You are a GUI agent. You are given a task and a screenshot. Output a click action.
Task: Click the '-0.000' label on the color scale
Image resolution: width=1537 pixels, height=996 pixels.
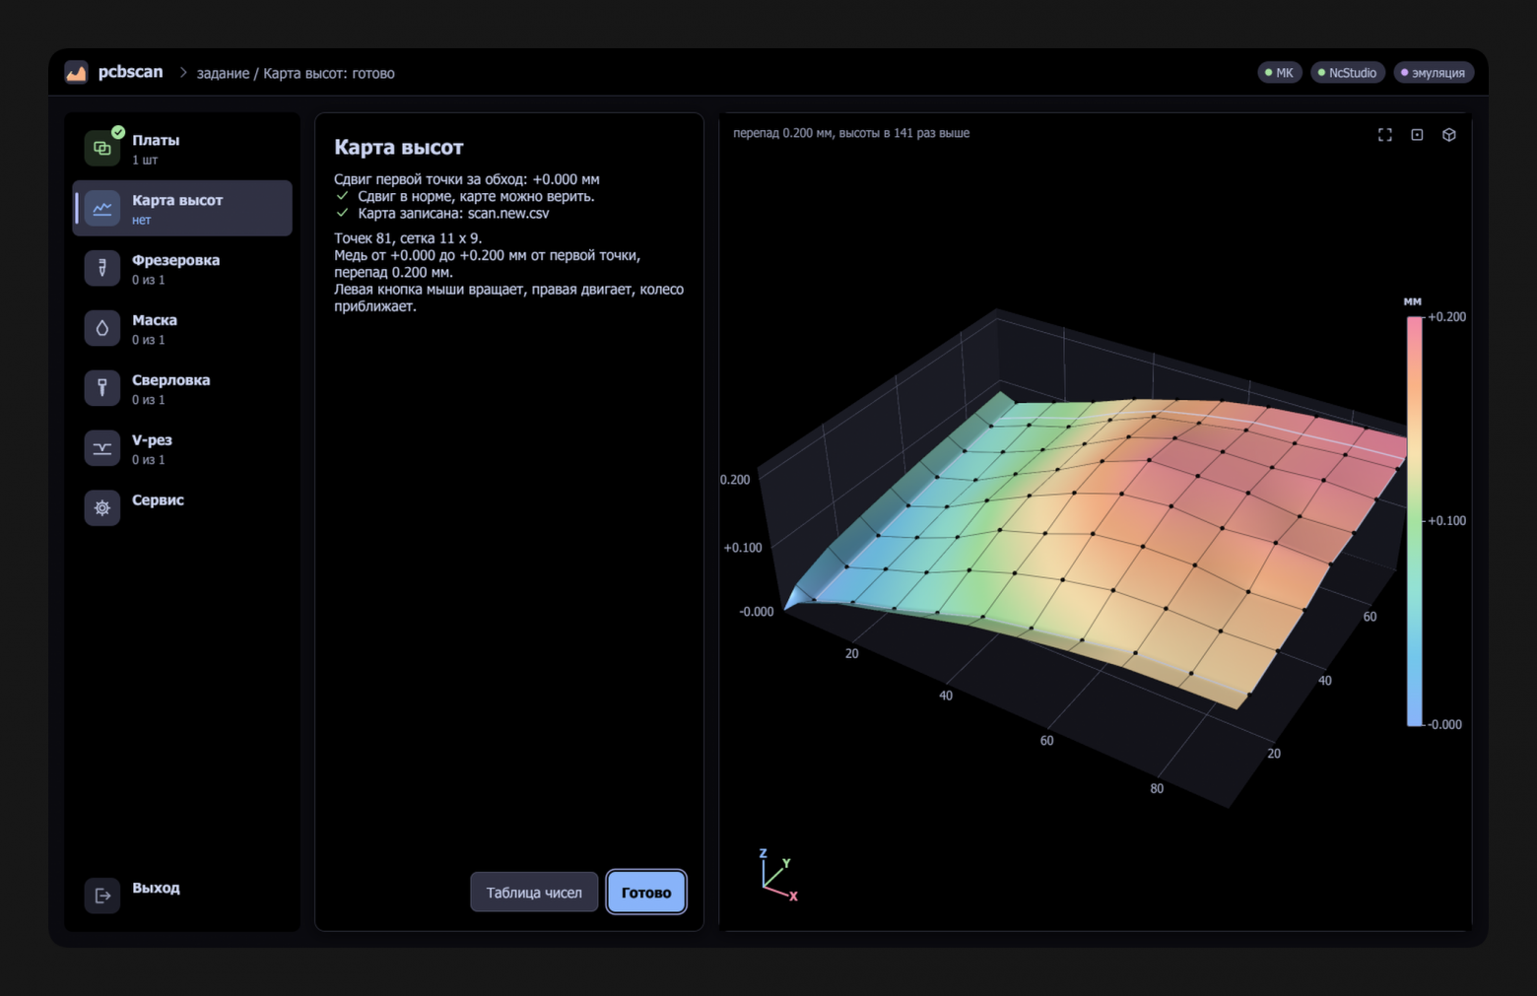point(1445,724)
